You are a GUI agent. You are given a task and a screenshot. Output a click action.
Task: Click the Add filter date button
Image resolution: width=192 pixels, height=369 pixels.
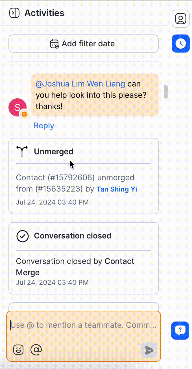point(84,44)
